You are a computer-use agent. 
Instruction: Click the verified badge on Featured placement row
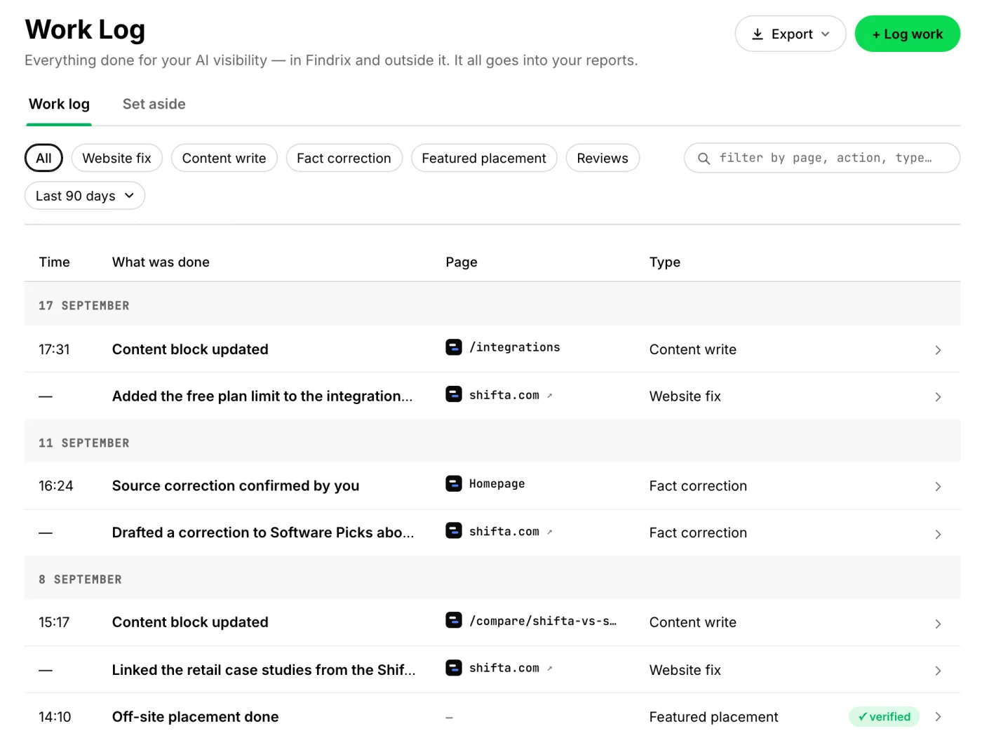pos(884,716)
